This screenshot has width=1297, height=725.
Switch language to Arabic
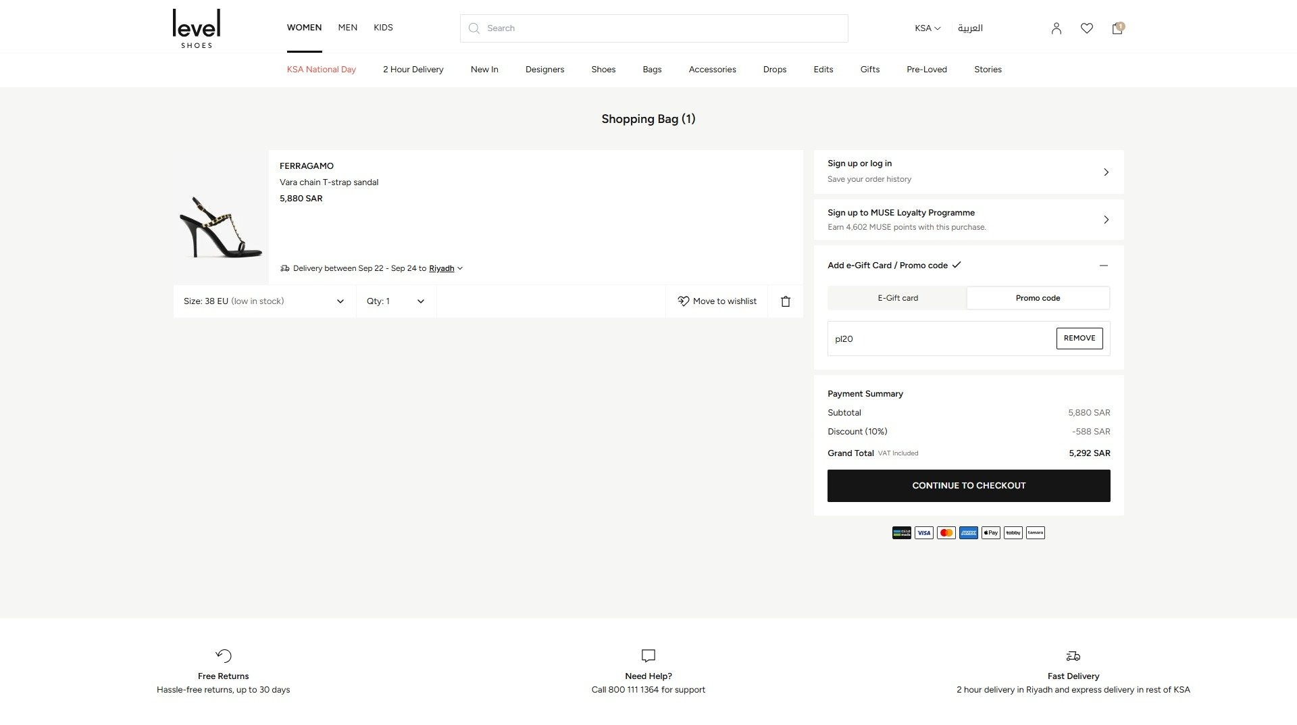pos(970,28)
